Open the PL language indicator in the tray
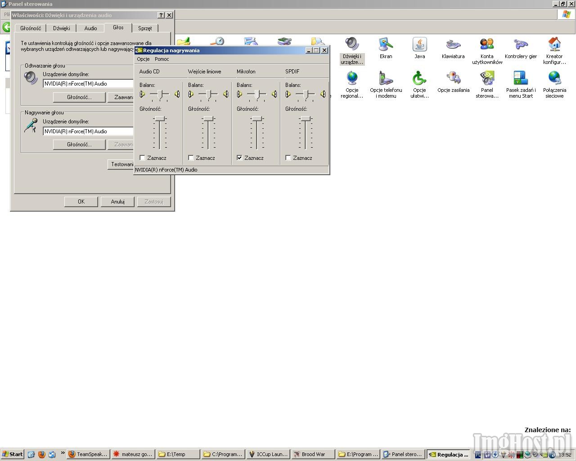Image resolution: width=576 pixels, height=461 pixels. (x=478, y=455)
